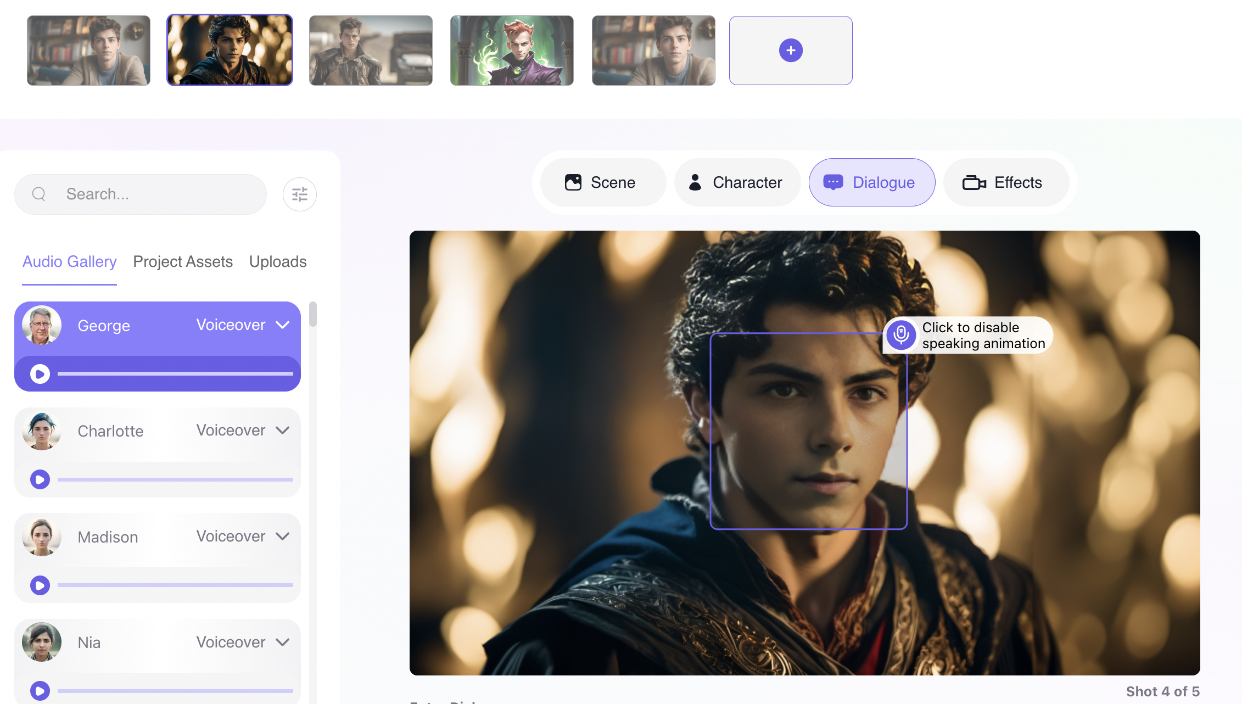Expand George Voiceover dropdown
1242x704 pixels.
click(283, 325)
